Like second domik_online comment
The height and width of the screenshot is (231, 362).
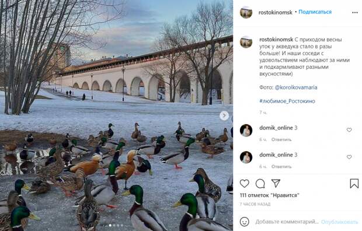pos(349,157)
